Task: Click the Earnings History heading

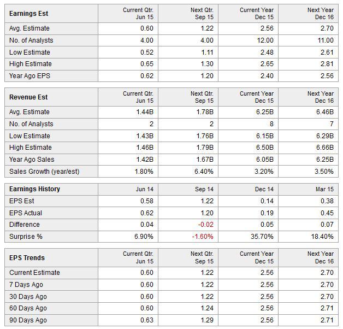Action: point(34,189)
